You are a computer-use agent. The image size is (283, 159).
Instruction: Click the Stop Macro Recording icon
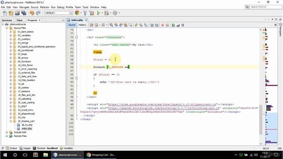167,25
